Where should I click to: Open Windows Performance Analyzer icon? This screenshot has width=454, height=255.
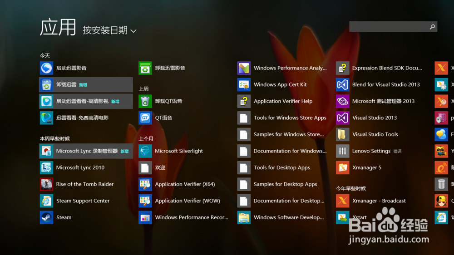coord(244,68)
